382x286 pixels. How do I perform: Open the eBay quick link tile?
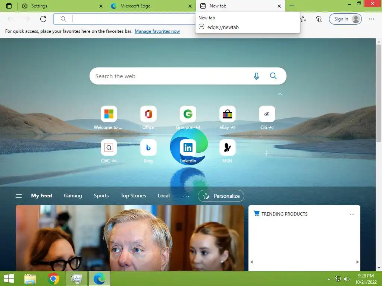tap(227, 118)
